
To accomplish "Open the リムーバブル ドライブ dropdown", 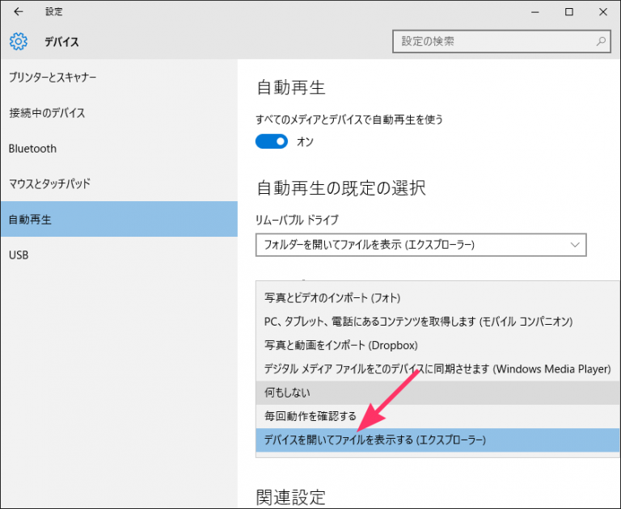I will click(420, 244).
